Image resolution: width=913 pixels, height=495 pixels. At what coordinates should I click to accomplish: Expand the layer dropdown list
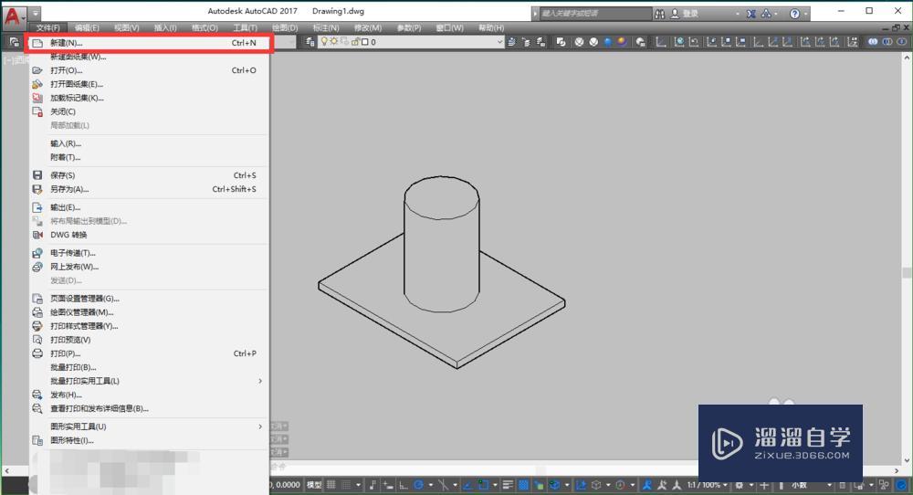pyautogui.click(x=499, y=42)
